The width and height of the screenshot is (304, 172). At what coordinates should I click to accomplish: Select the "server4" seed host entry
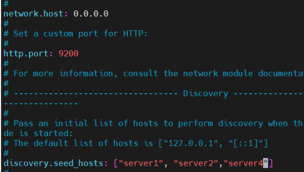pos(246,163)
